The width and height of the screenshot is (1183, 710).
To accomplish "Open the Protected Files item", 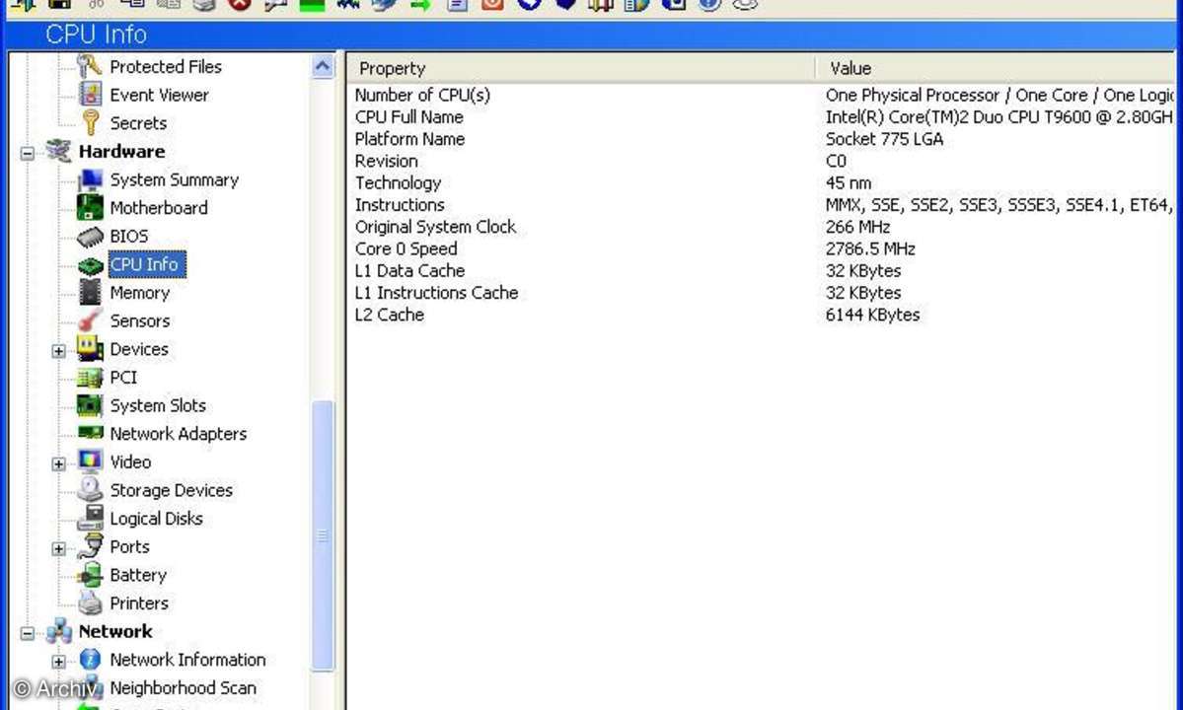I will (x=165, y=67).
